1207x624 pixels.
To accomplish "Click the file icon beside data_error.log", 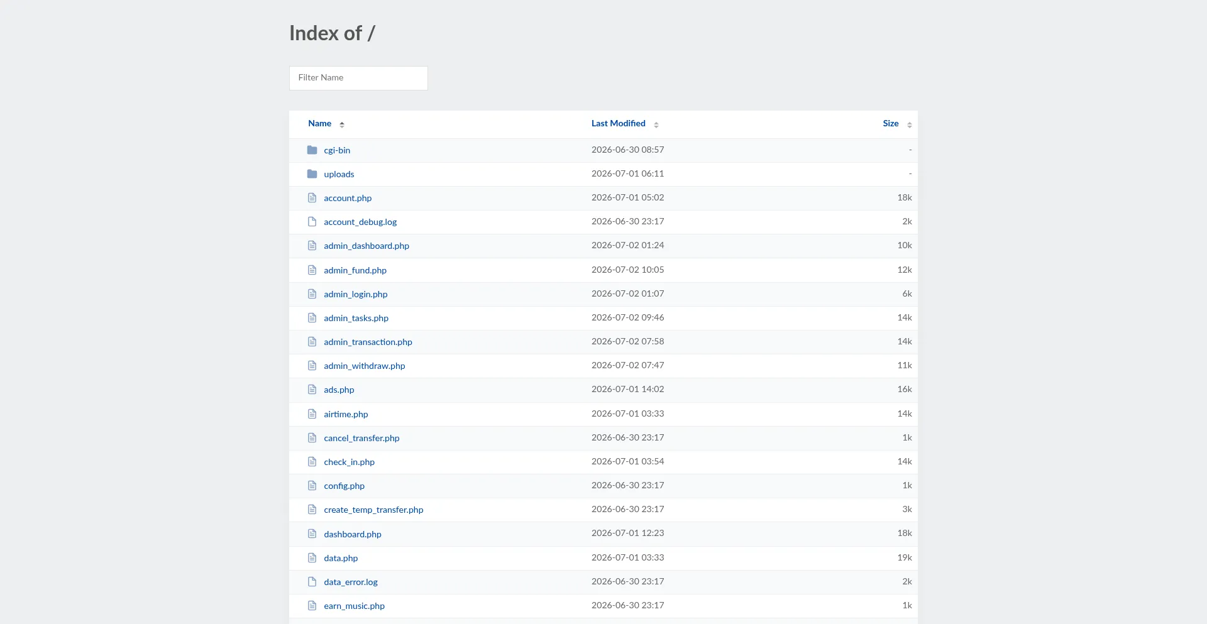I will [x=312, y=582].
